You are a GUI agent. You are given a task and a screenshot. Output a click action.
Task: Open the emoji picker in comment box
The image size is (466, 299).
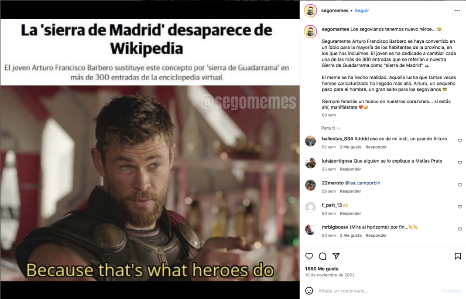[309, 291]
